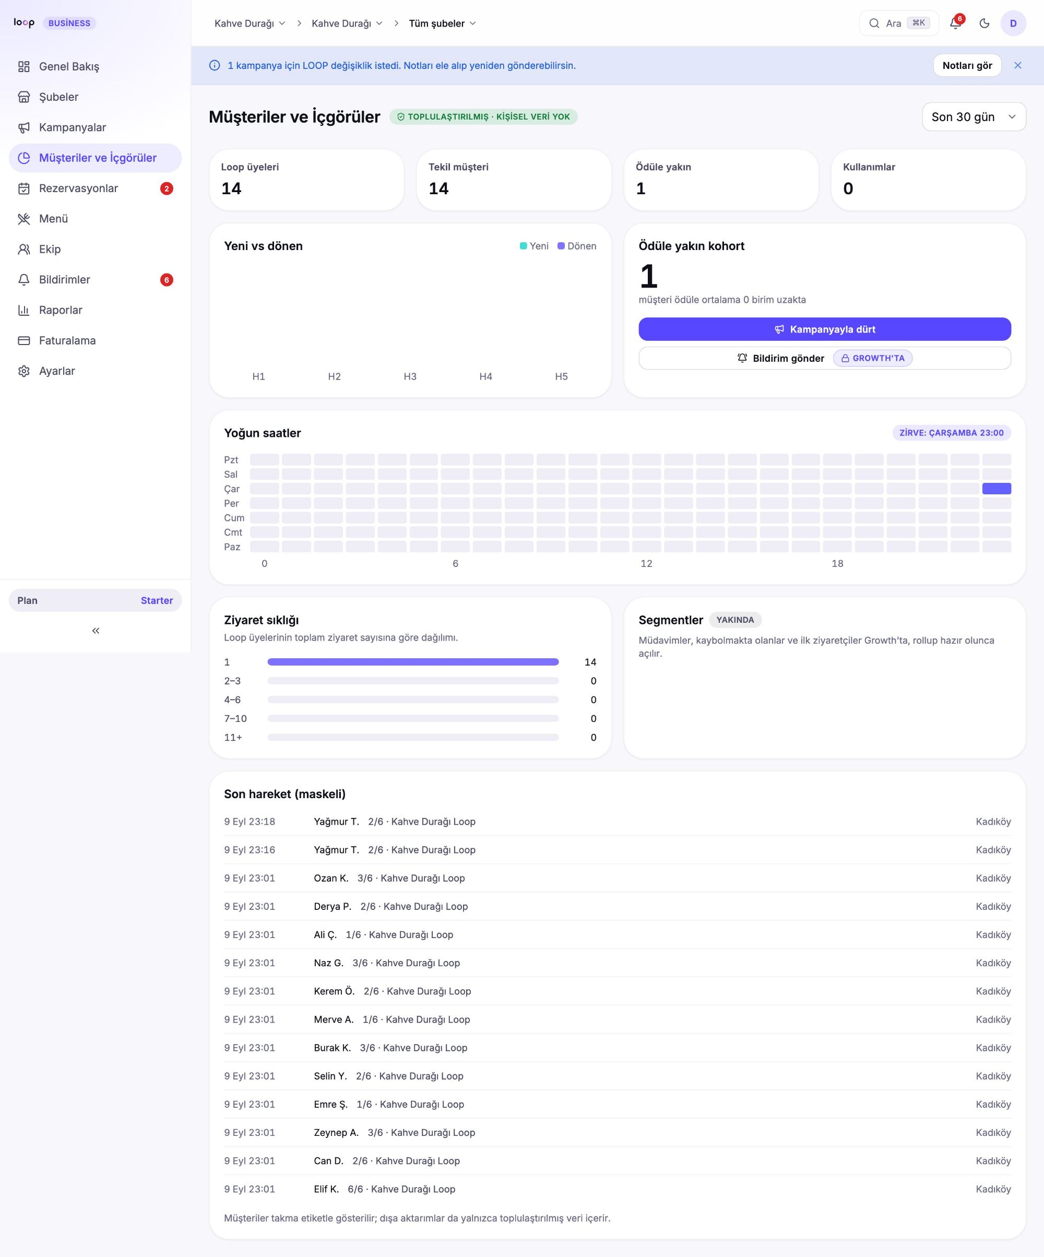Open Ayarlar settings

95,371
